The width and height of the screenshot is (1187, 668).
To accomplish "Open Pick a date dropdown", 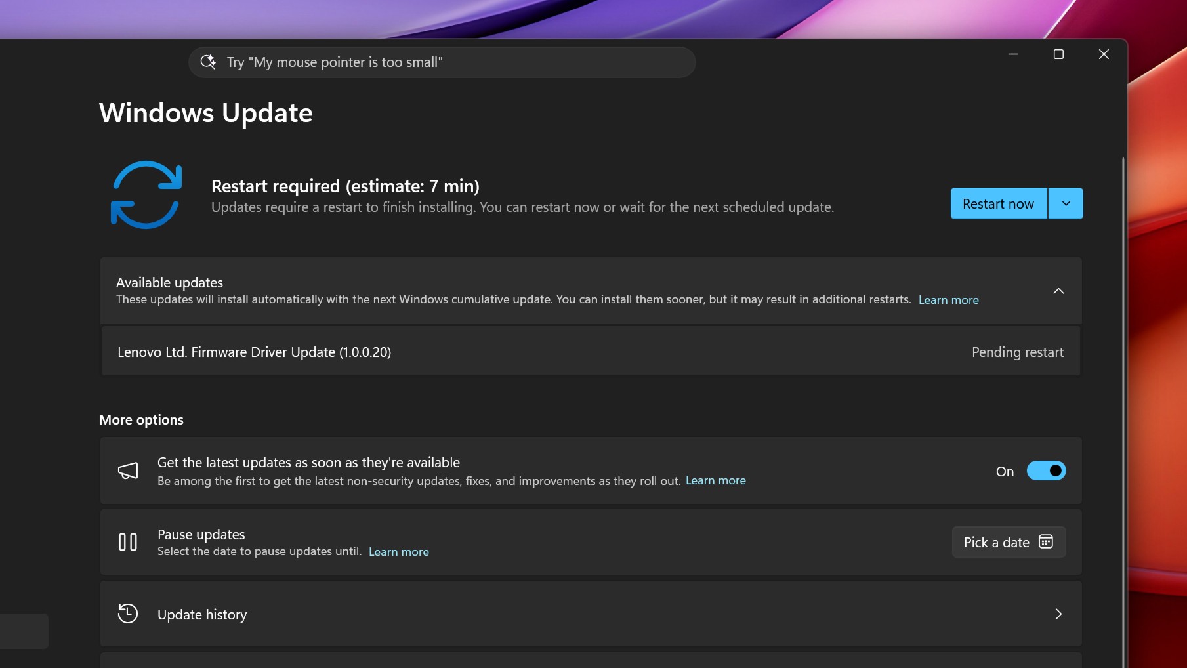I will pos(1009,542).
